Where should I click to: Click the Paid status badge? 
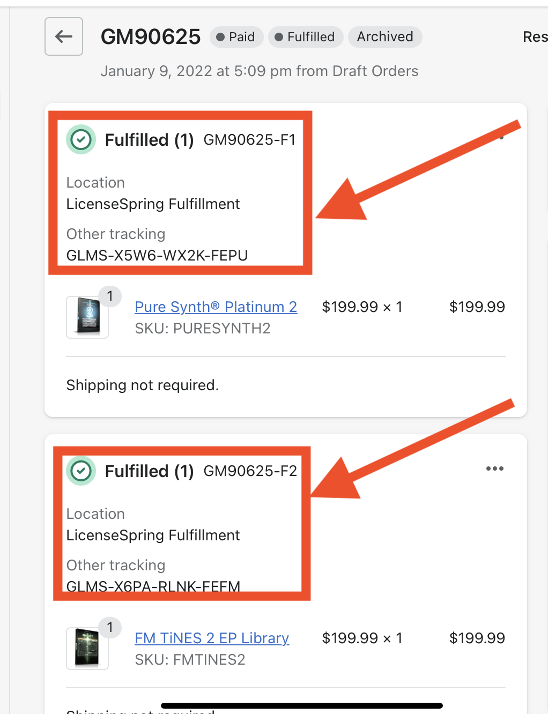(x=236, y=37)
